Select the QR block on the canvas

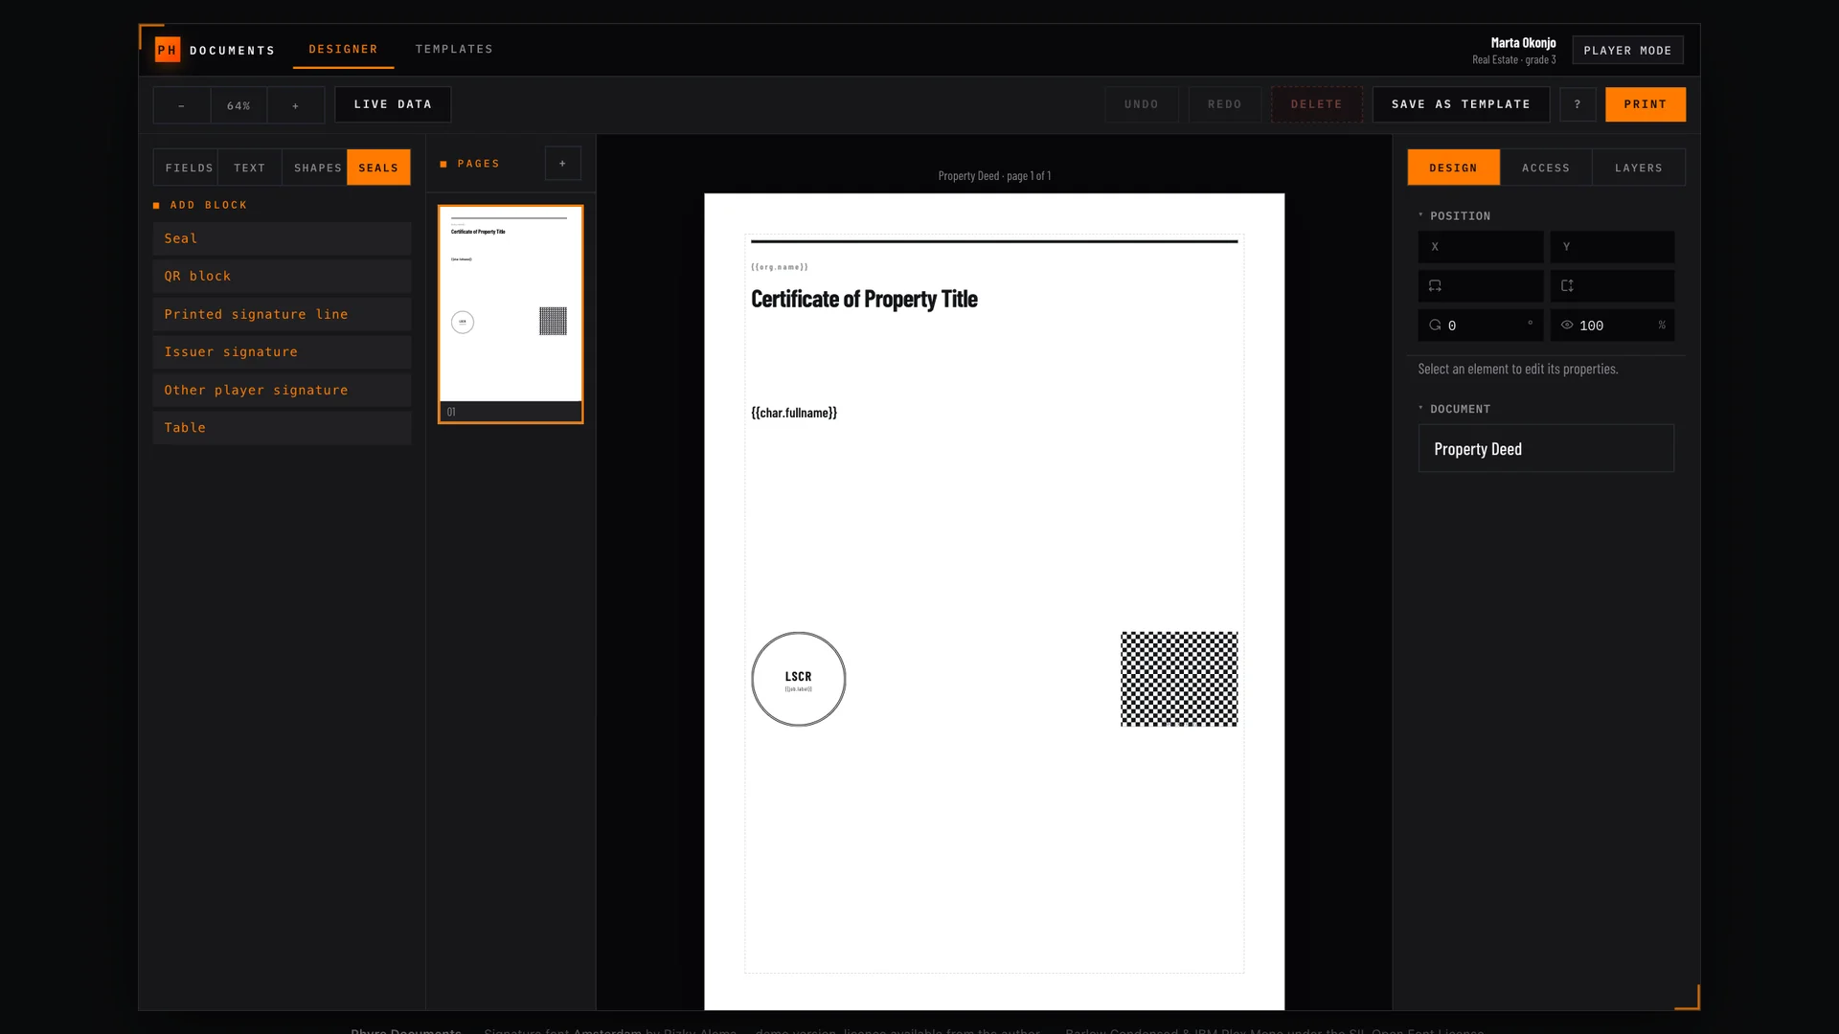click(1179, 679)
